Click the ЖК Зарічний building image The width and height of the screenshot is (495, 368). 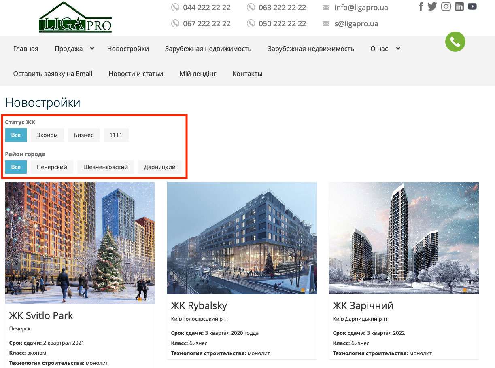click(404, 238)
